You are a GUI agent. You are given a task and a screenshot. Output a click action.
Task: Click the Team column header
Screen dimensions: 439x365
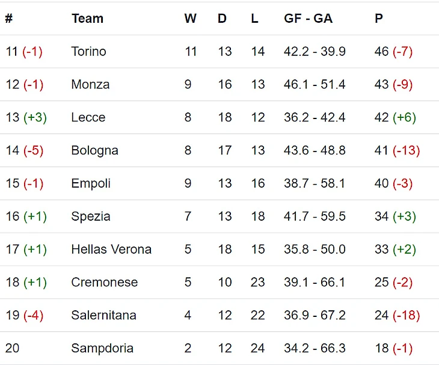click(x=87, y=19)
